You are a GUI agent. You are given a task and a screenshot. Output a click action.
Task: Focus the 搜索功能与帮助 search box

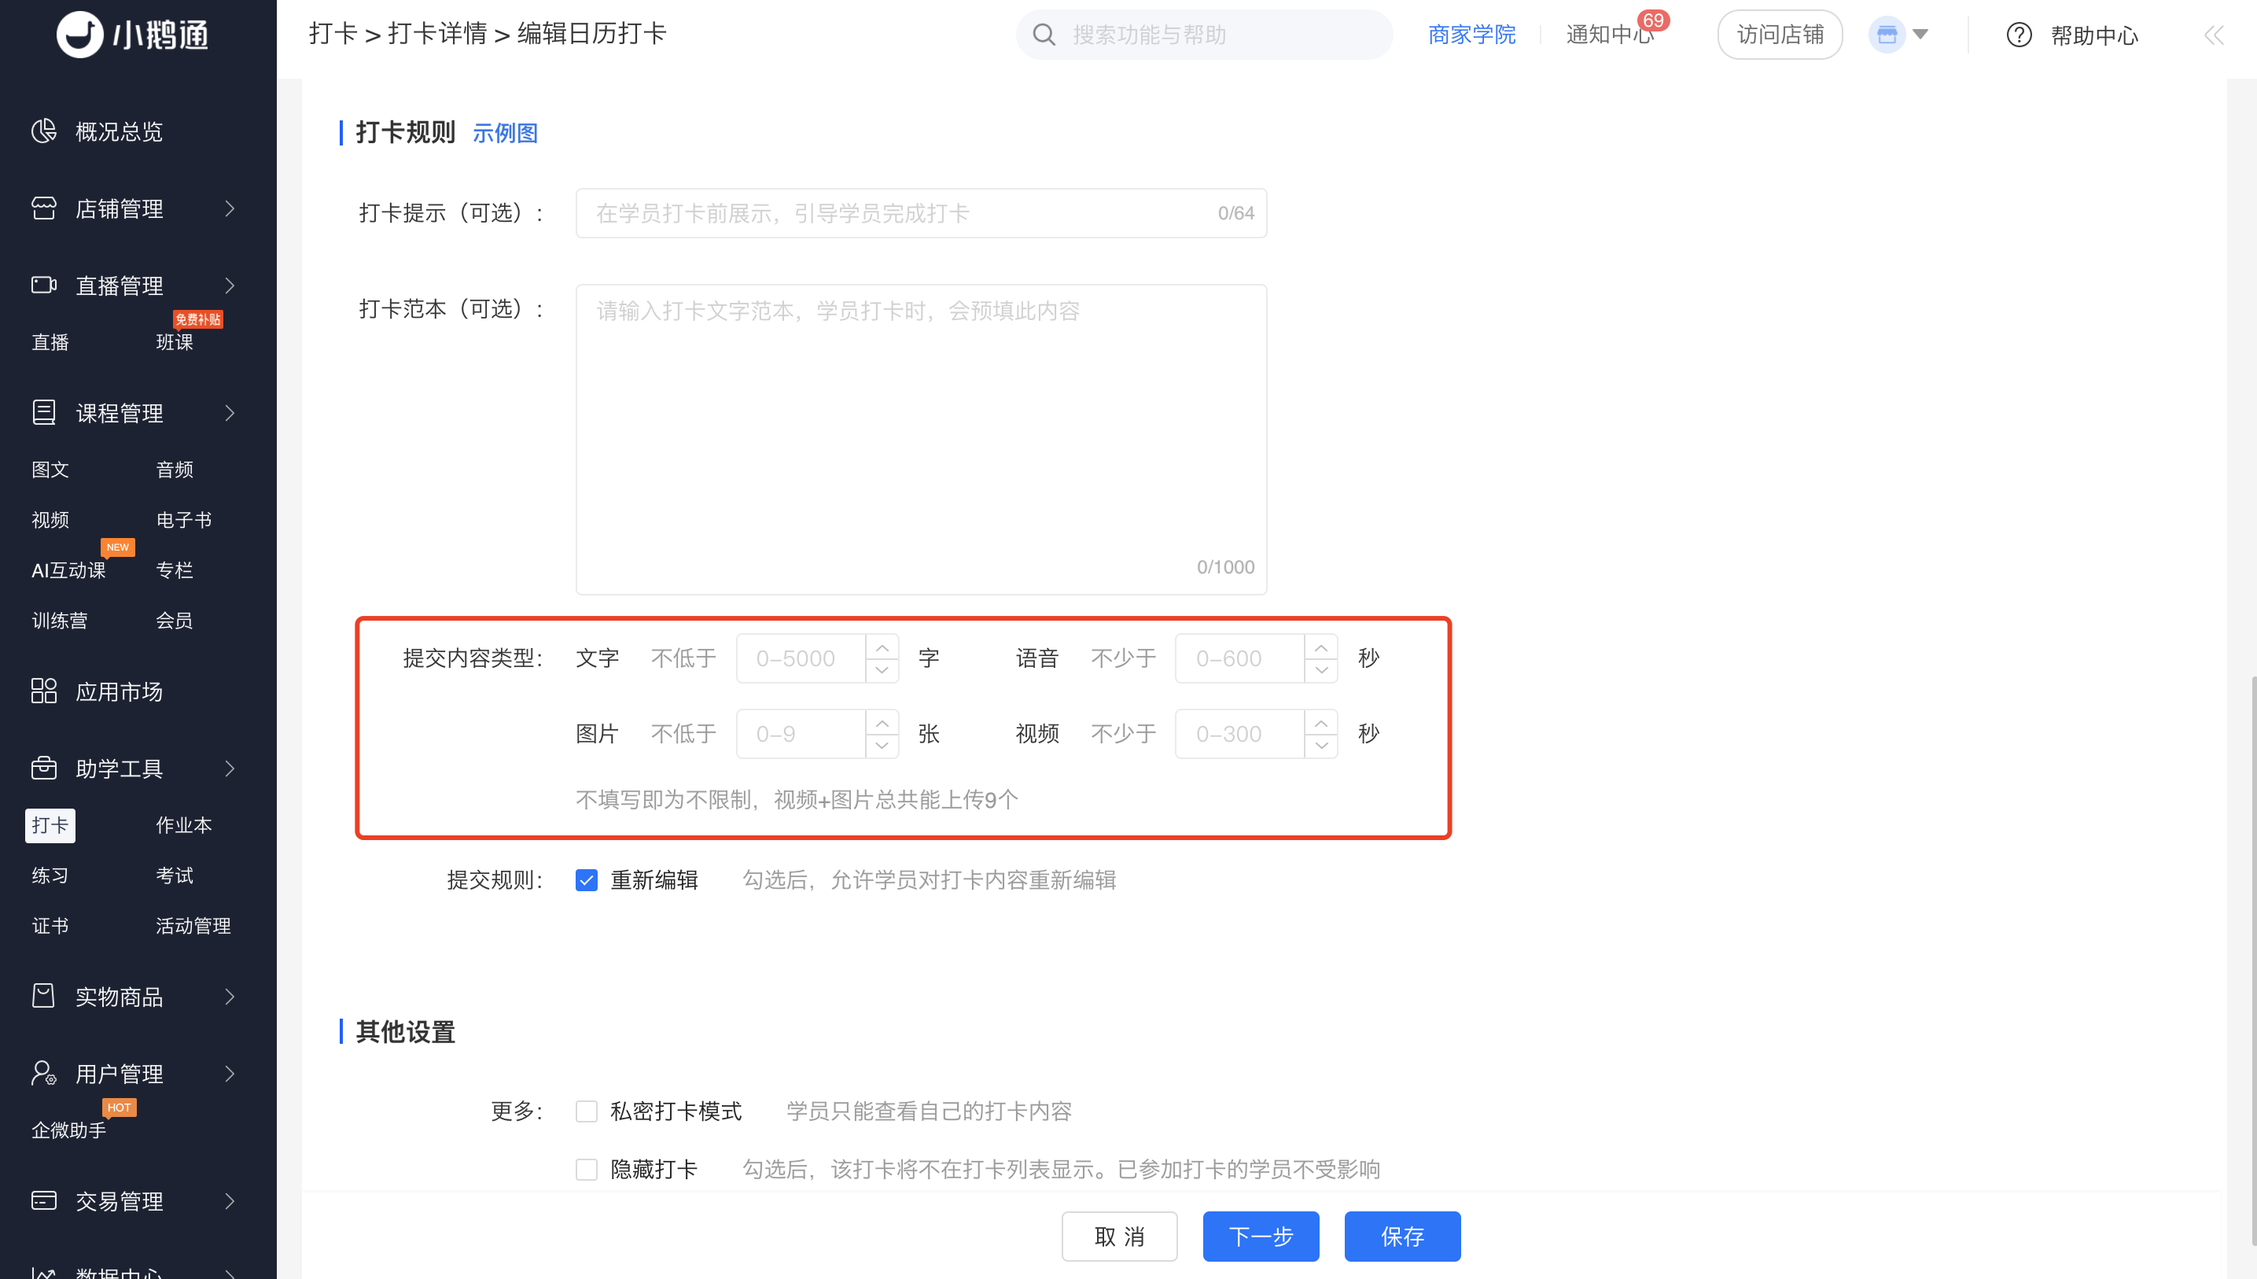click(1203, 35)
